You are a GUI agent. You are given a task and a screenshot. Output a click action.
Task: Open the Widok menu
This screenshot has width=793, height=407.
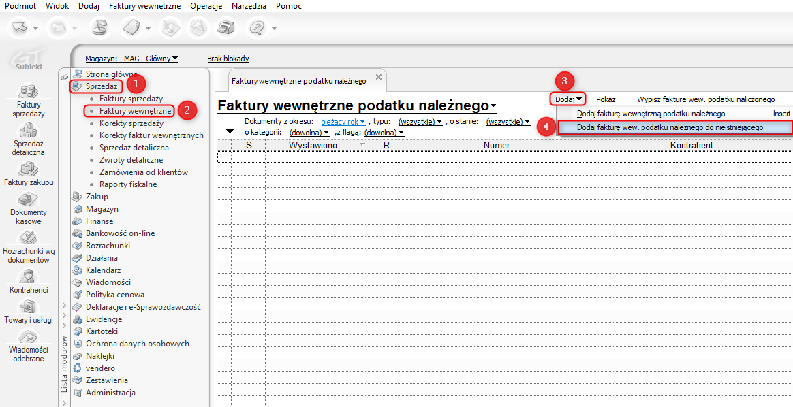pos(57,7)
